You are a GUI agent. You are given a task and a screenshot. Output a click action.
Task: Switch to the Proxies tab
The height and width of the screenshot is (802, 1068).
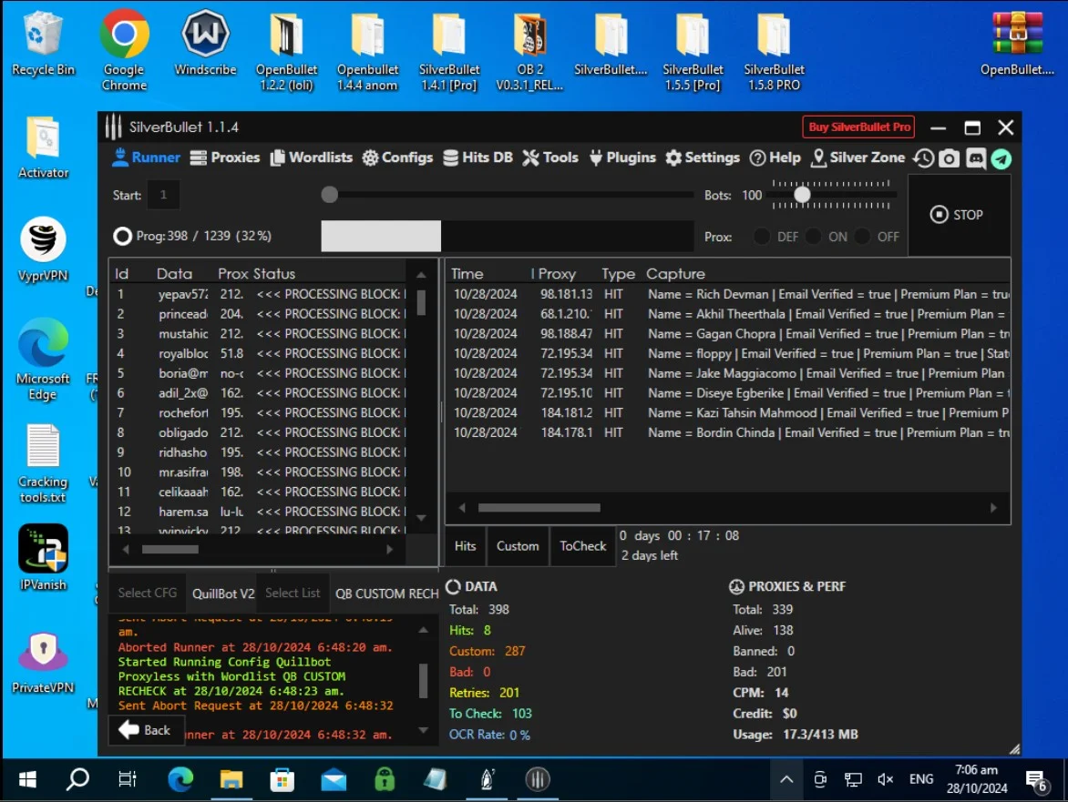click(225, 157)
